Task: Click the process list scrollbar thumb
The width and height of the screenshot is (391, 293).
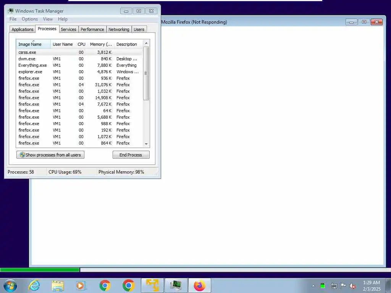Action: [x=146, y=73]
